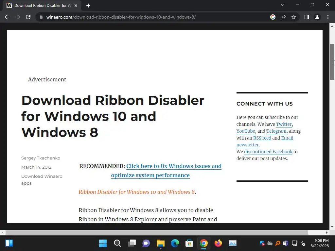Open the Widgets panel icon

(9, 243)
